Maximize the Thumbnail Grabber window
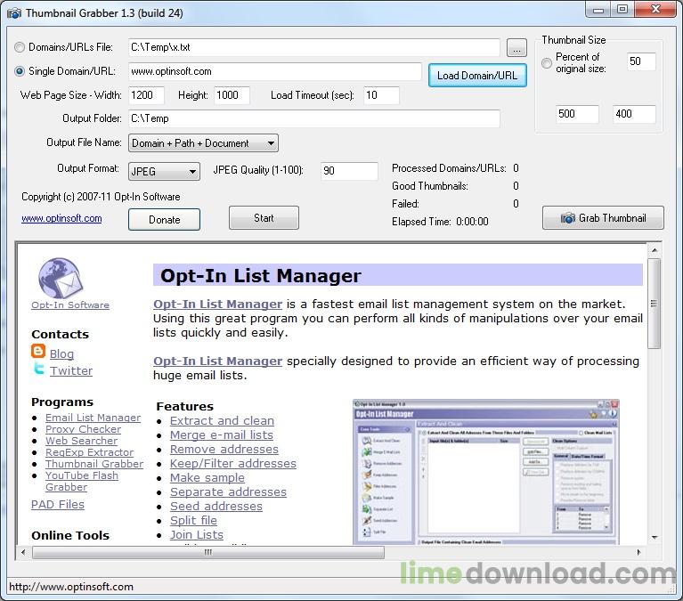Image resolution: width=683 pixels, height=601 pixels. coord(622,10)
